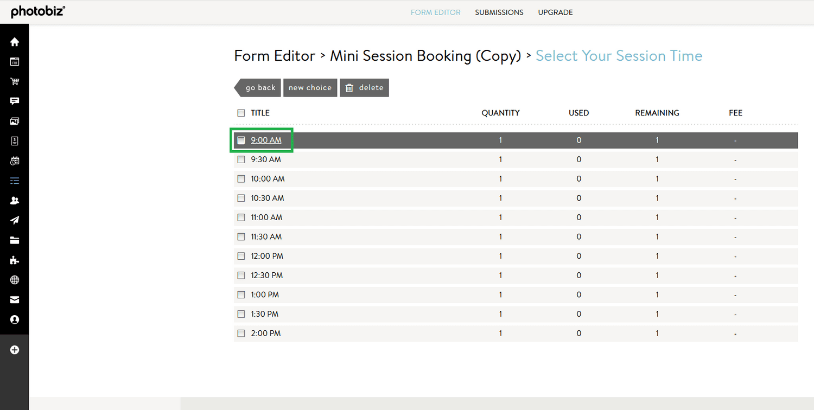
Task: Open the scheduler calendar icon
Action: point(14,161)
